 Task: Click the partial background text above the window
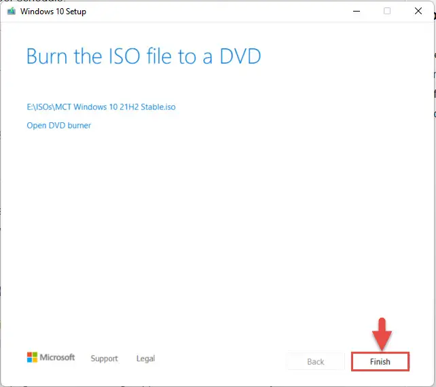tap(33, 1)
